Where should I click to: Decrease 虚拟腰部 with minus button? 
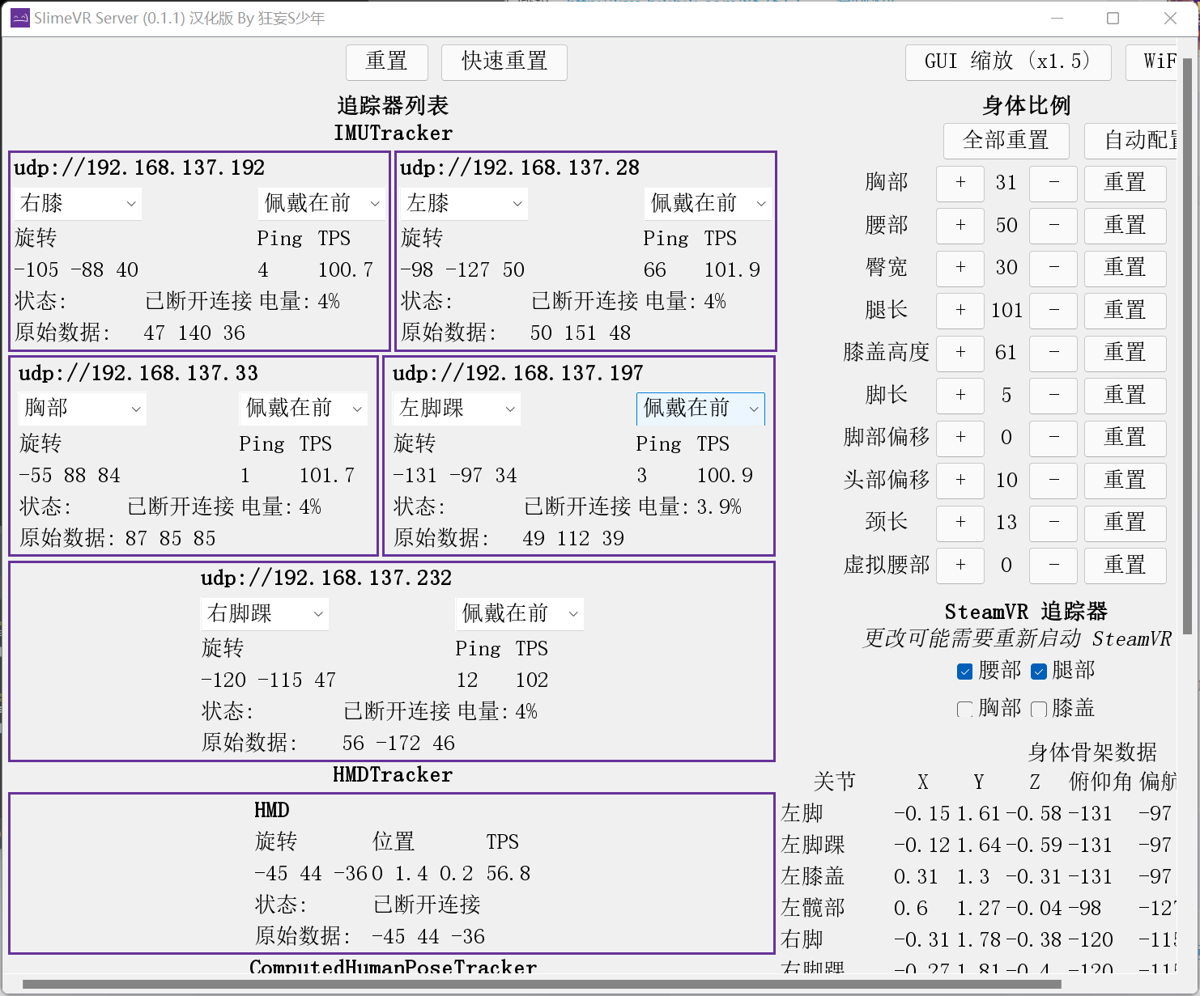(x=1053, y=566)
